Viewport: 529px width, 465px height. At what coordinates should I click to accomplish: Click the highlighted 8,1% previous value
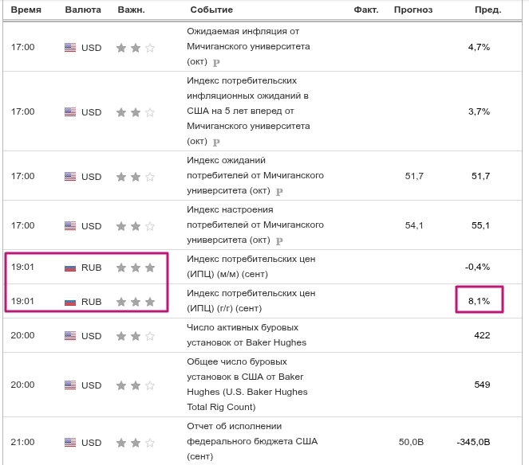(479, 302)
